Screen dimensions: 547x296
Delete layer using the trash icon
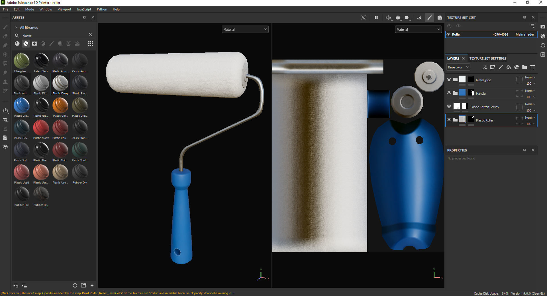532,67
